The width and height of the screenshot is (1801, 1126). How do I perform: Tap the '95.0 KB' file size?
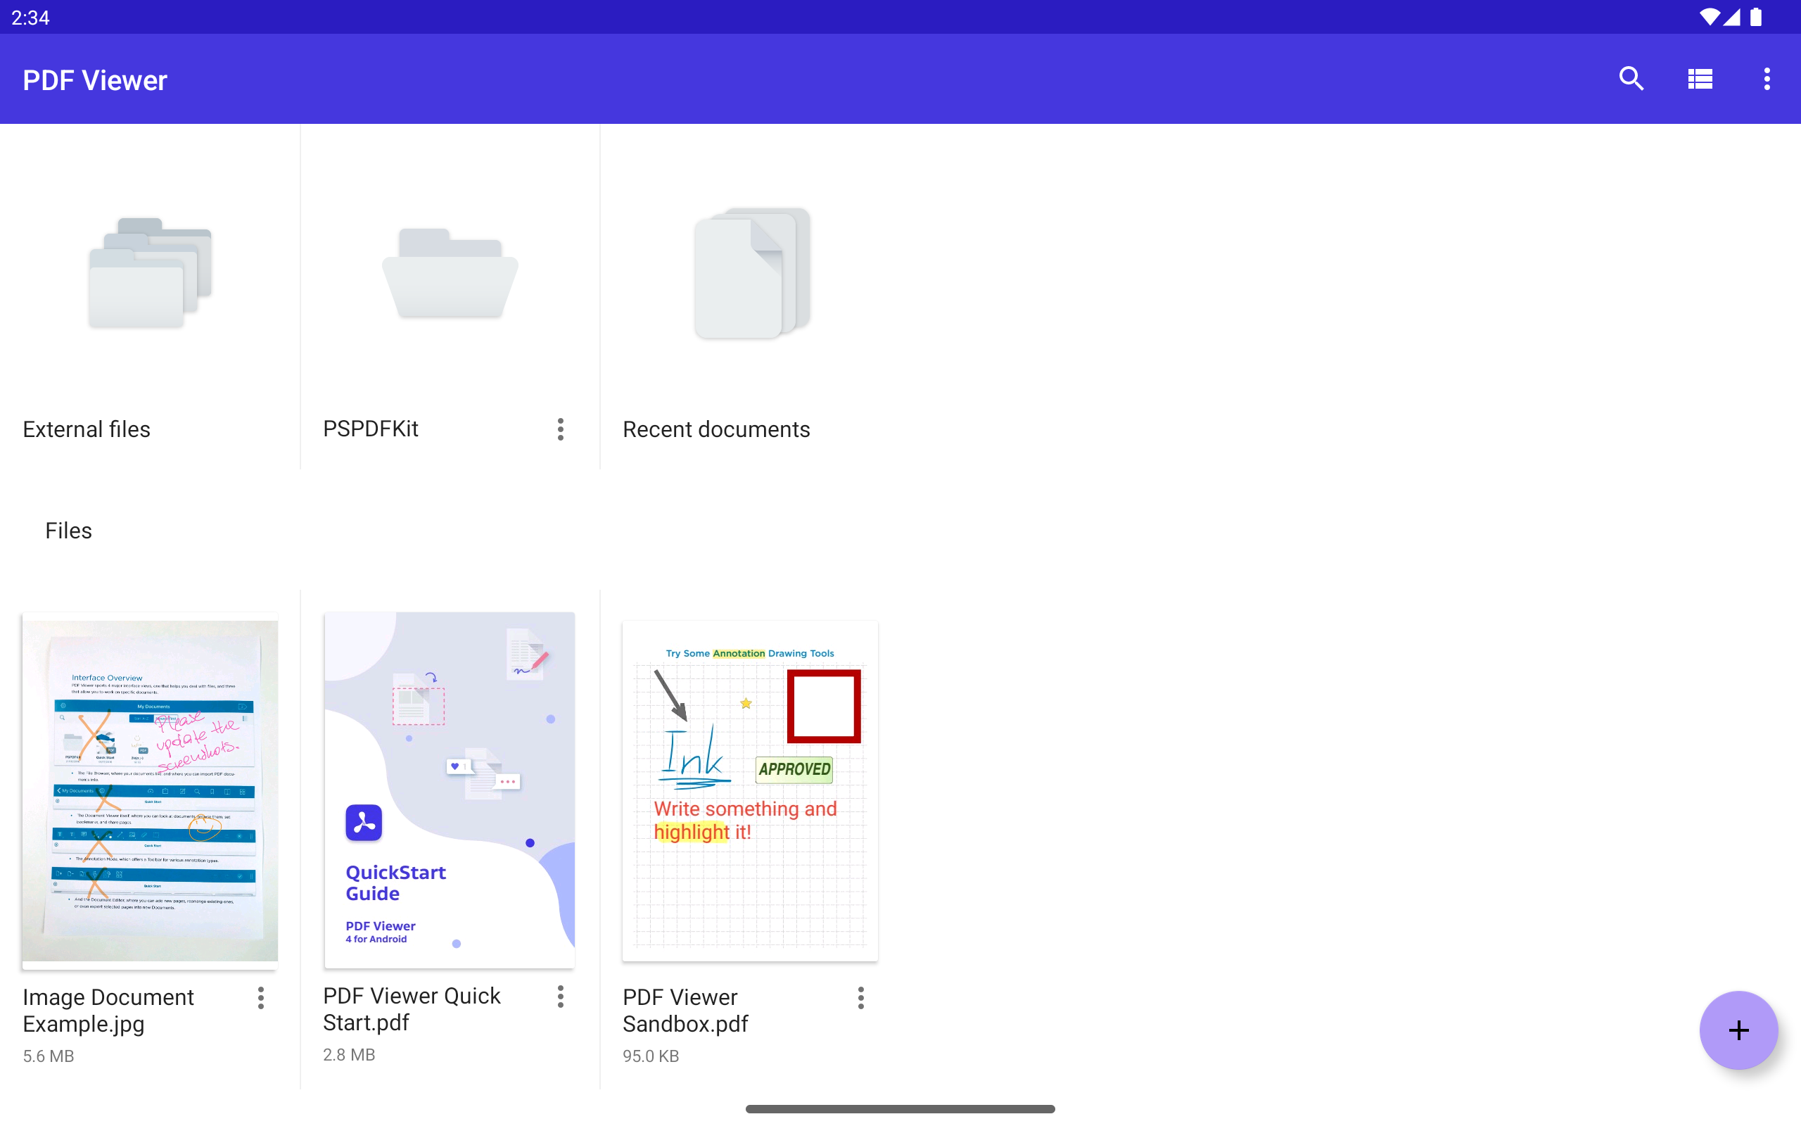tap(651, 1056)
